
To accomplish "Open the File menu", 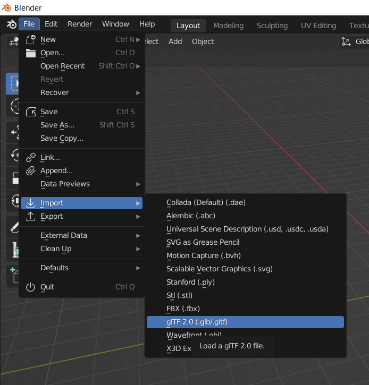I will point(29,24).
